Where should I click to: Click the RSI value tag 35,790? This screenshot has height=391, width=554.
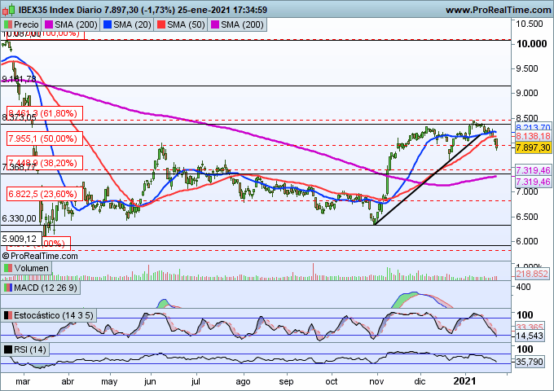pos(530,362)
